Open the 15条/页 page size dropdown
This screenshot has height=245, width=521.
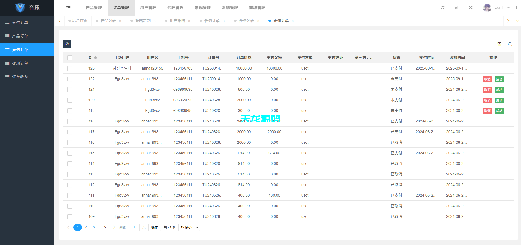(189, 227)
